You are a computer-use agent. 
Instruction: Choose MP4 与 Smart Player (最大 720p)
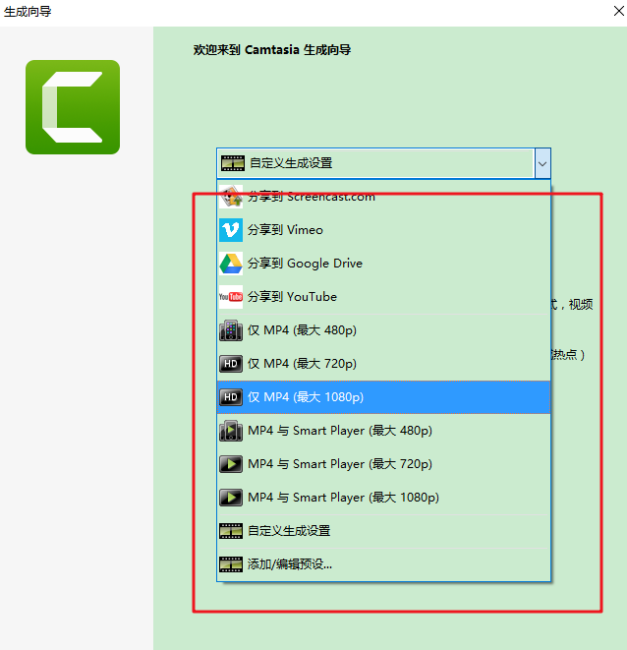click(x=383, y=464)
